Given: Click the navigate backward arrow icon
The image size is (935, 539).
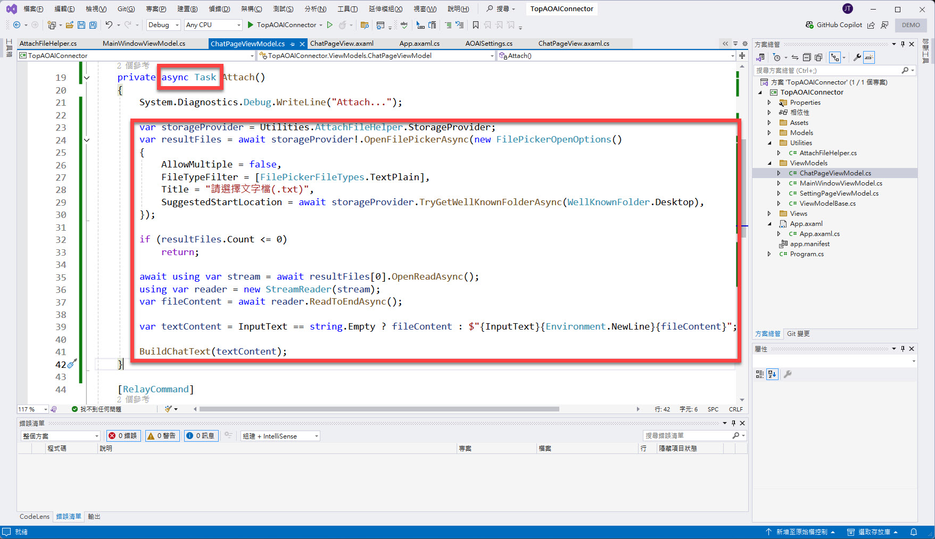Looking at the screenshot, I should click(17, 25).
